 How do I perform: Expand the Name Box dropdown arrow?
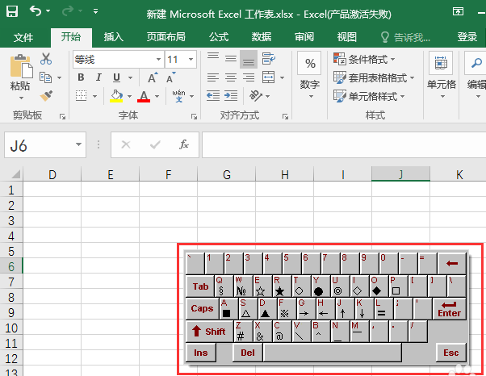[x=79, y=144]
